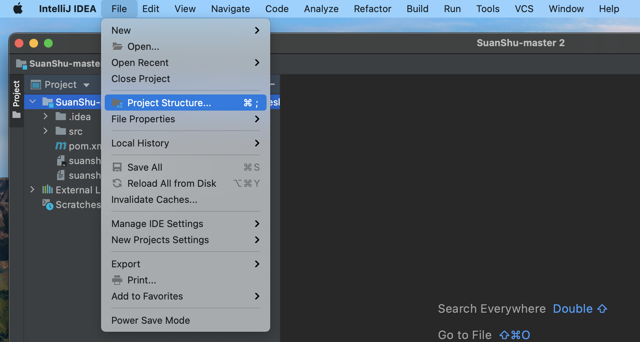Open the Analyze menu

point(321,8)
